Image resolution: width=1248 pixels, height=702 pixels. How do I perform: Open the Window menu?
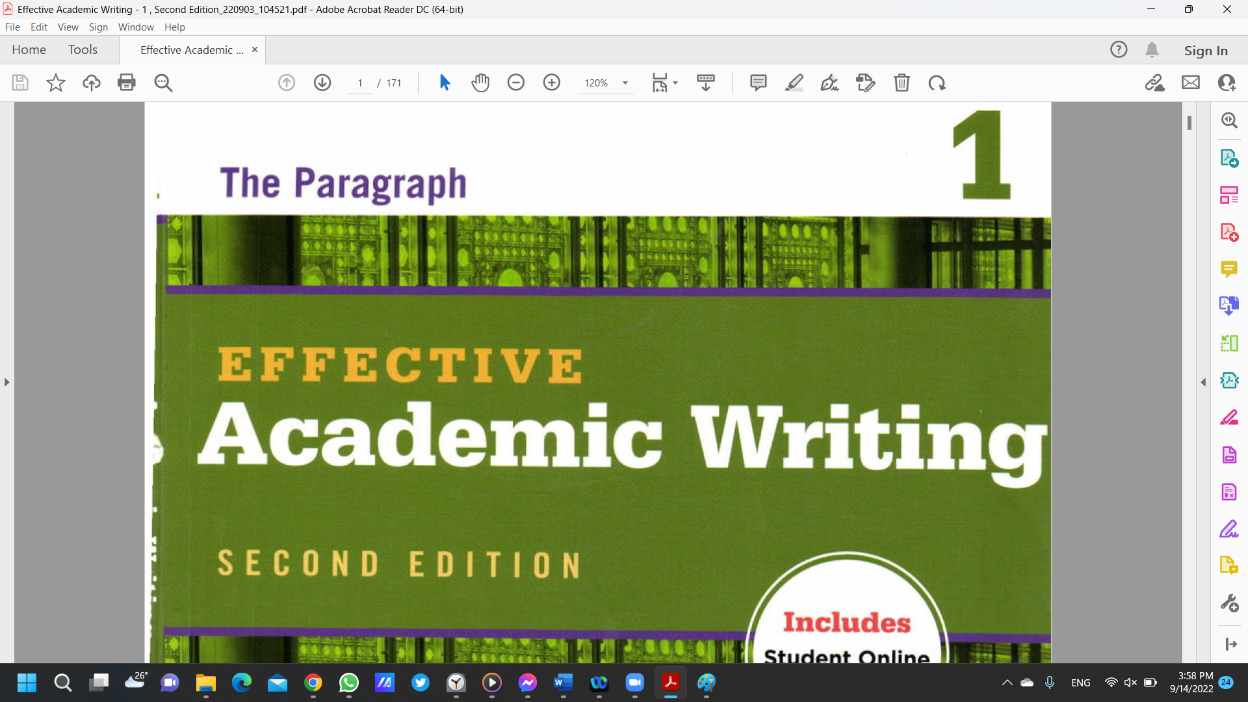136,27
